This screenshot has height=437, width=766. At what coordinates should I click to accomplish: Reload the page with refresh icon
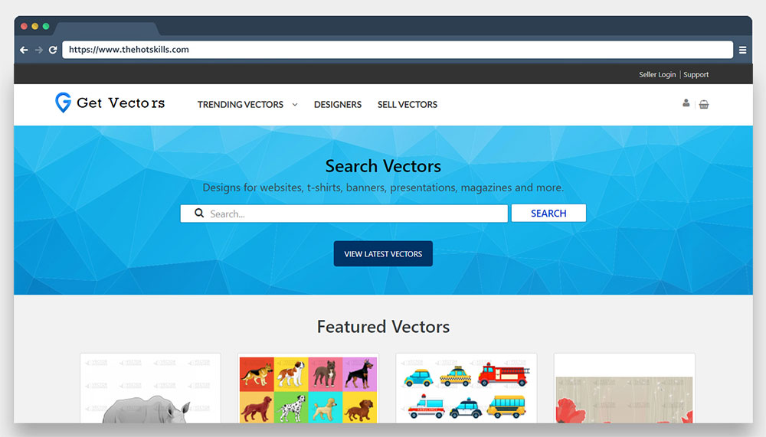[x=53, y=50]
